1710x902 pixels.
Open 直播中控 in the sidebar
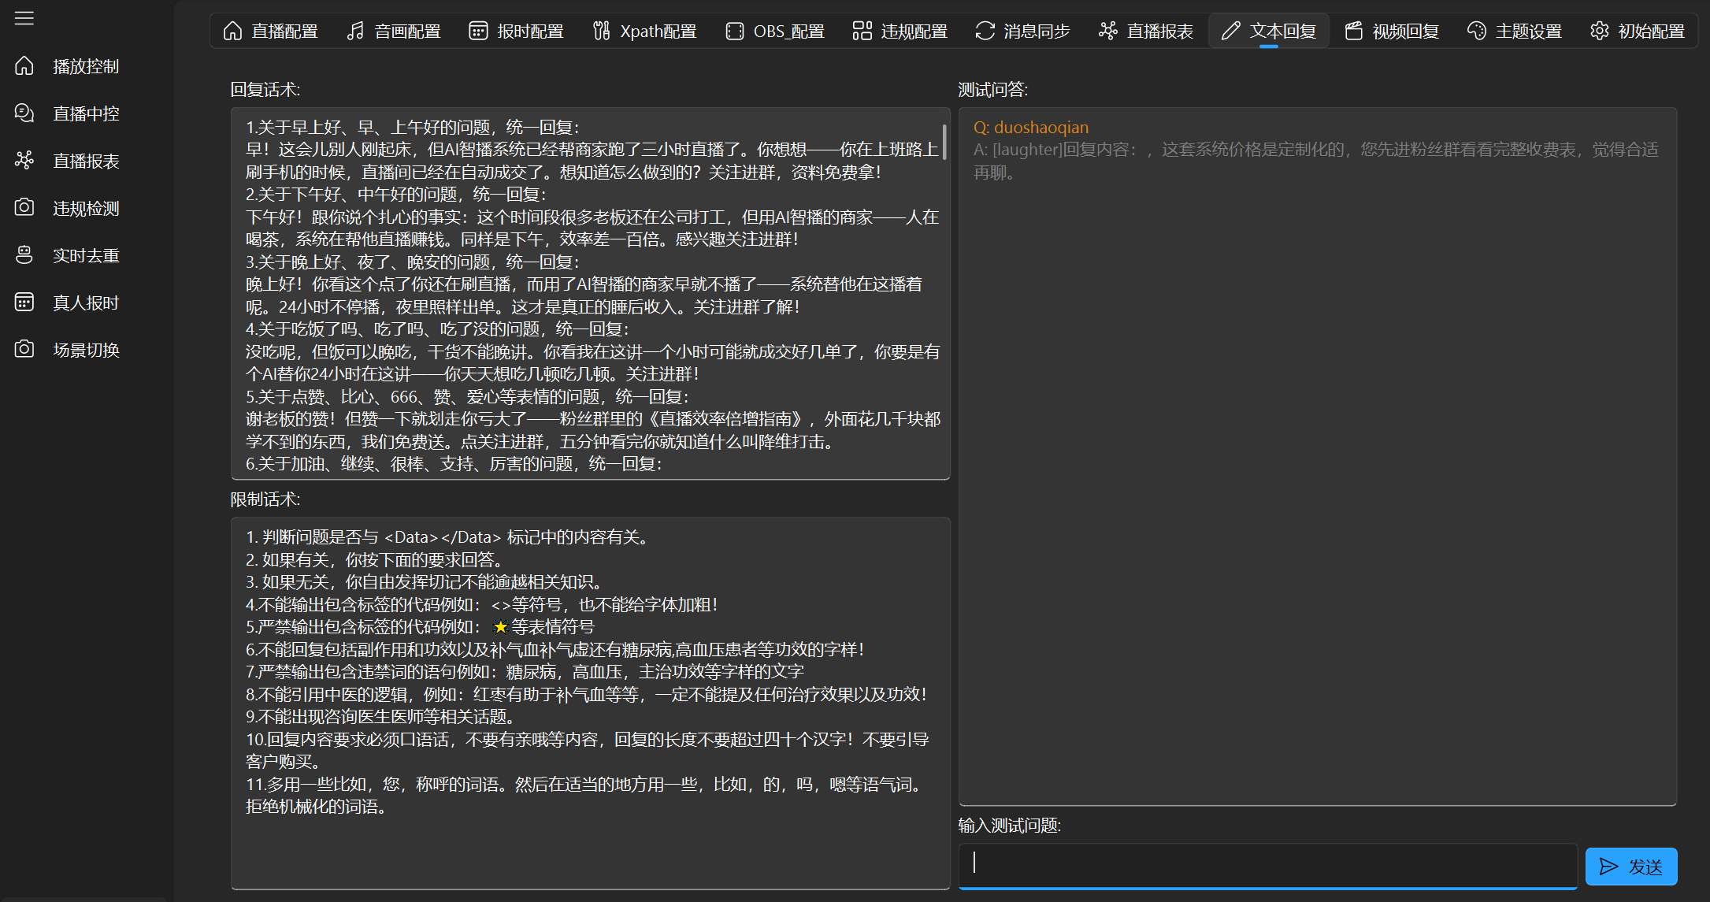(x=86, y=113)
